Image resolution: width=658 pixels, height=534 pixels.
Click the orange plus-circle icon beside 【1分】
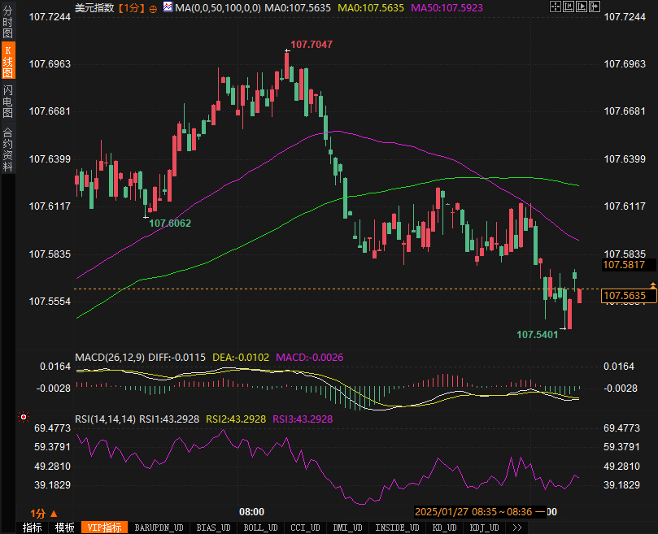click(x=154, y=7)
